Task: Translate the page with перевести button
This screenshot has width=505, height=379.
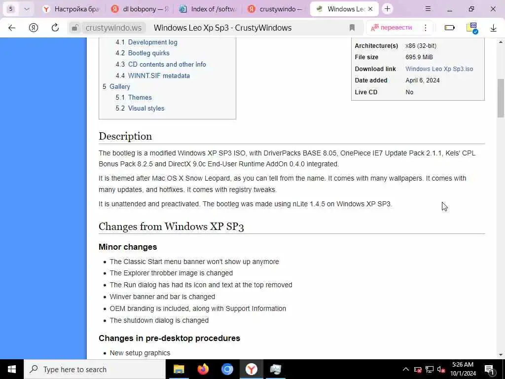Action: [392, 28]
